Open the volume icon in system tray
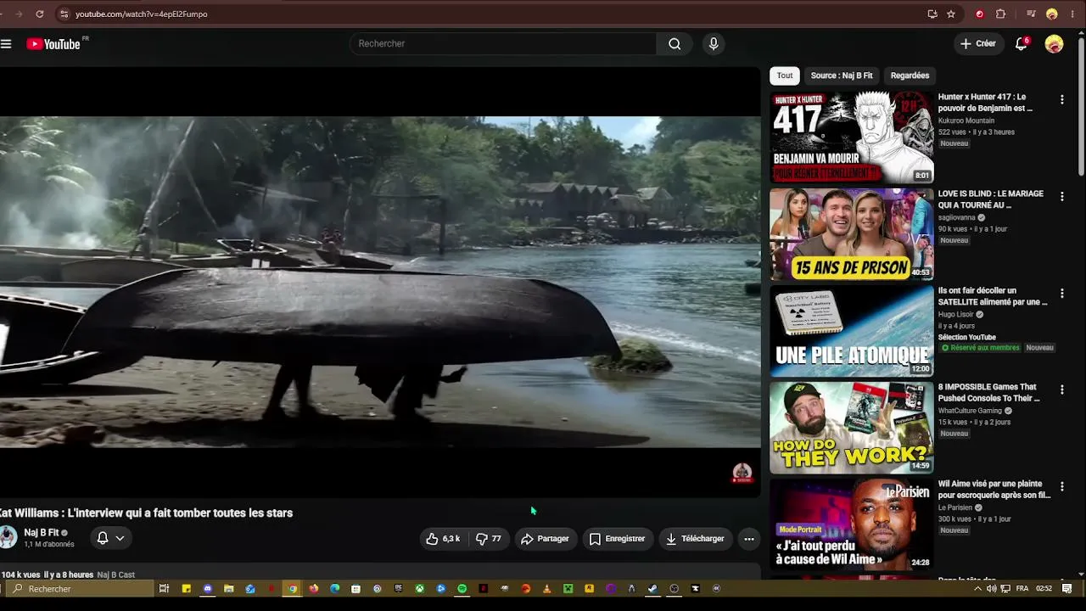 point(991,588)
